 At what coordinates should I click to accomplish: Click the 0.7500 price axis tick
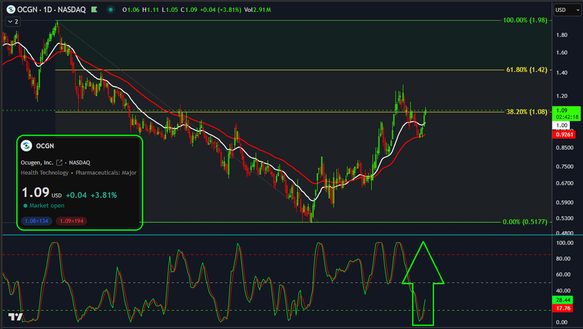point(565,167)
